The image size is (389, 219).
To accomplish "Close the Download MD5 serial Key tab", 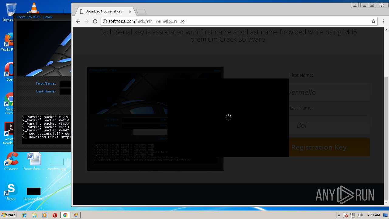I will [x=130, y=12].
